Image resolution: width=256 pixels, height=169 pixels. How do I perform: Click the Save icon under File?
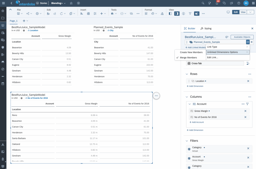click(x=19, y=13)
